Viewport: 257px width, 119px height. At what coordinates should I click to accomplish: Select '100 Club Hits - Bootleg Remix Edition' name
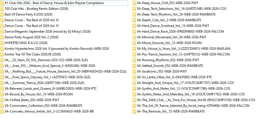click(x=36, y=9)
